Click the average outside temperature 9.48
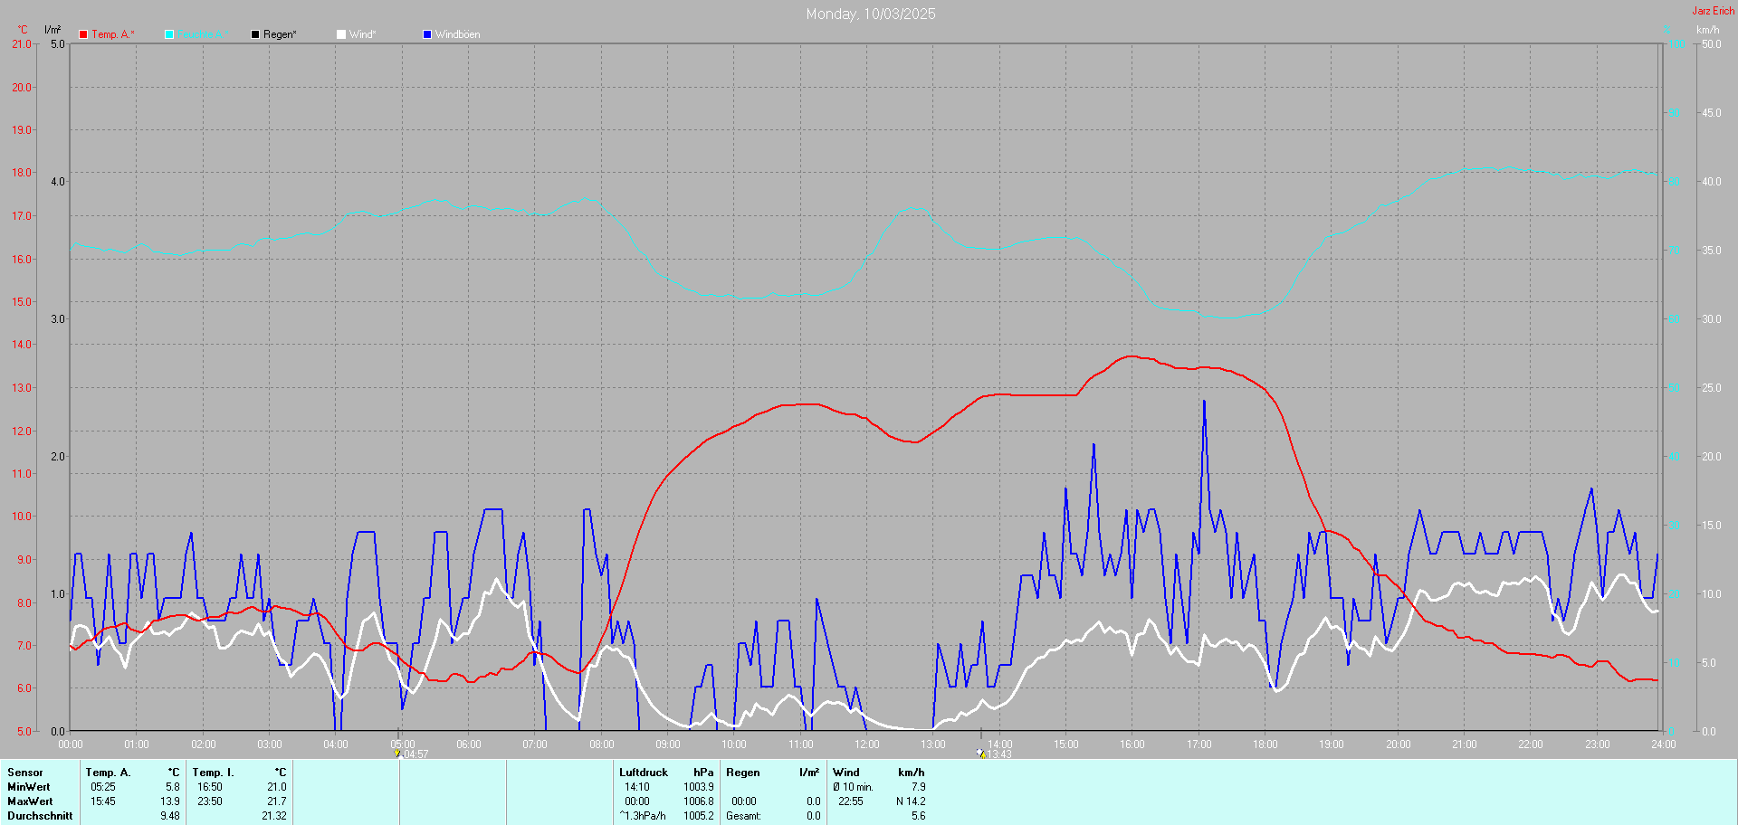The image size is (1738, 825). 170,816
